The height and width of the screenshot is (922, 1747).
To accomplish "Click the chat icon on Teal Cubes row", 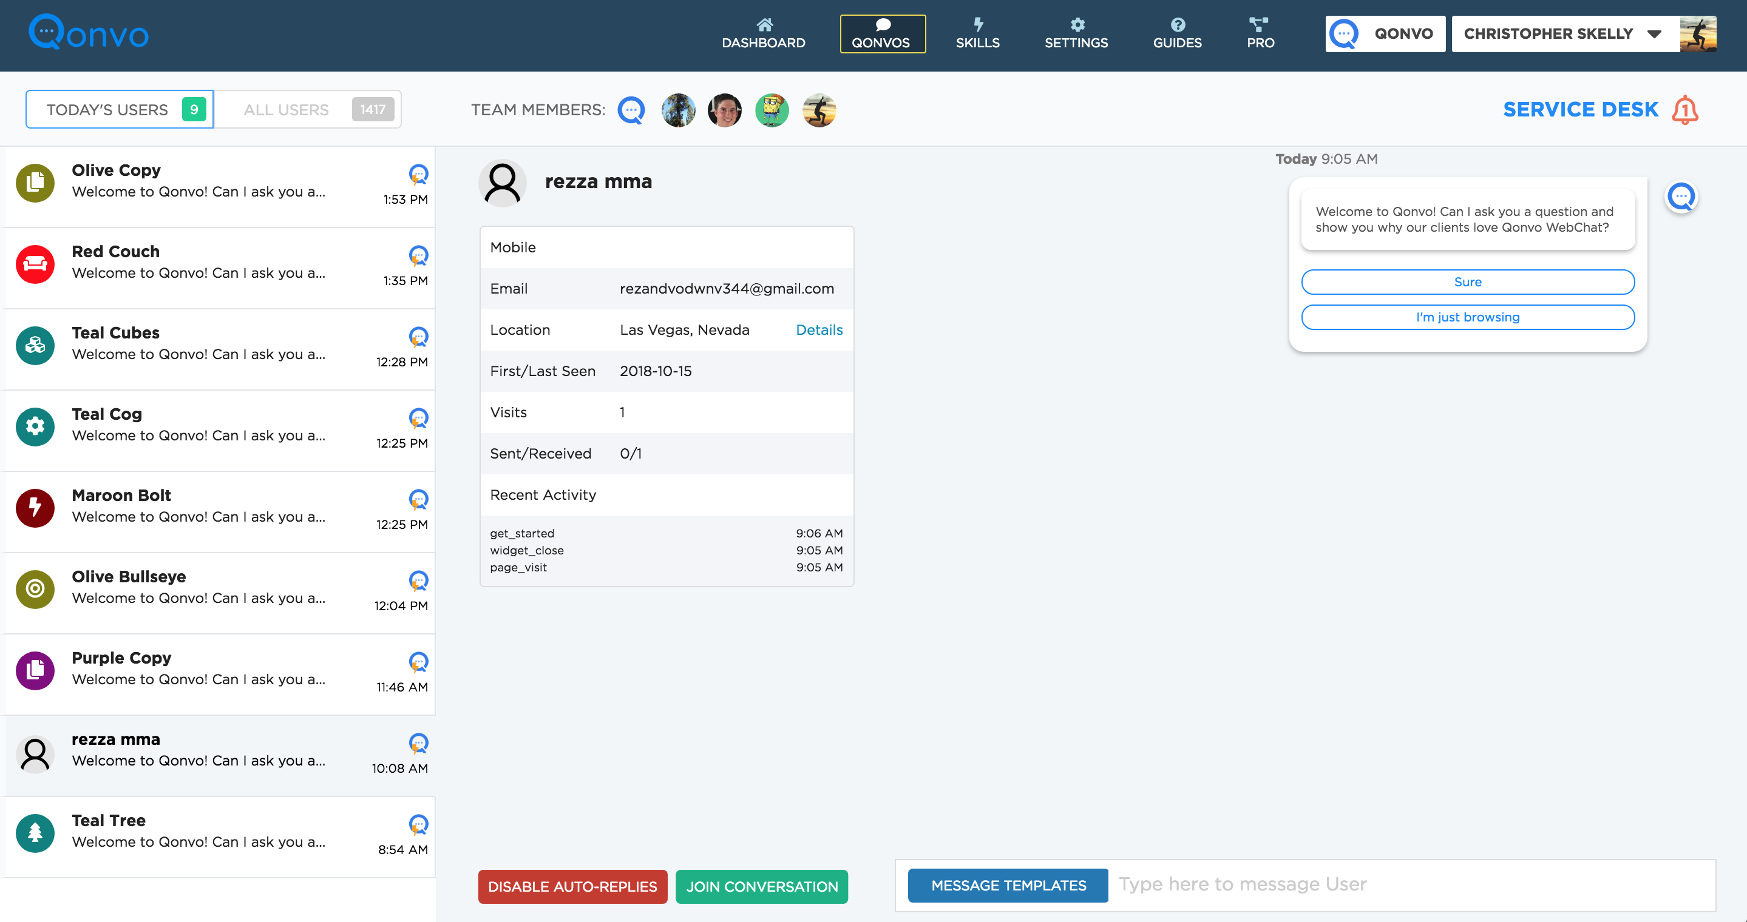I will point(418,337).
